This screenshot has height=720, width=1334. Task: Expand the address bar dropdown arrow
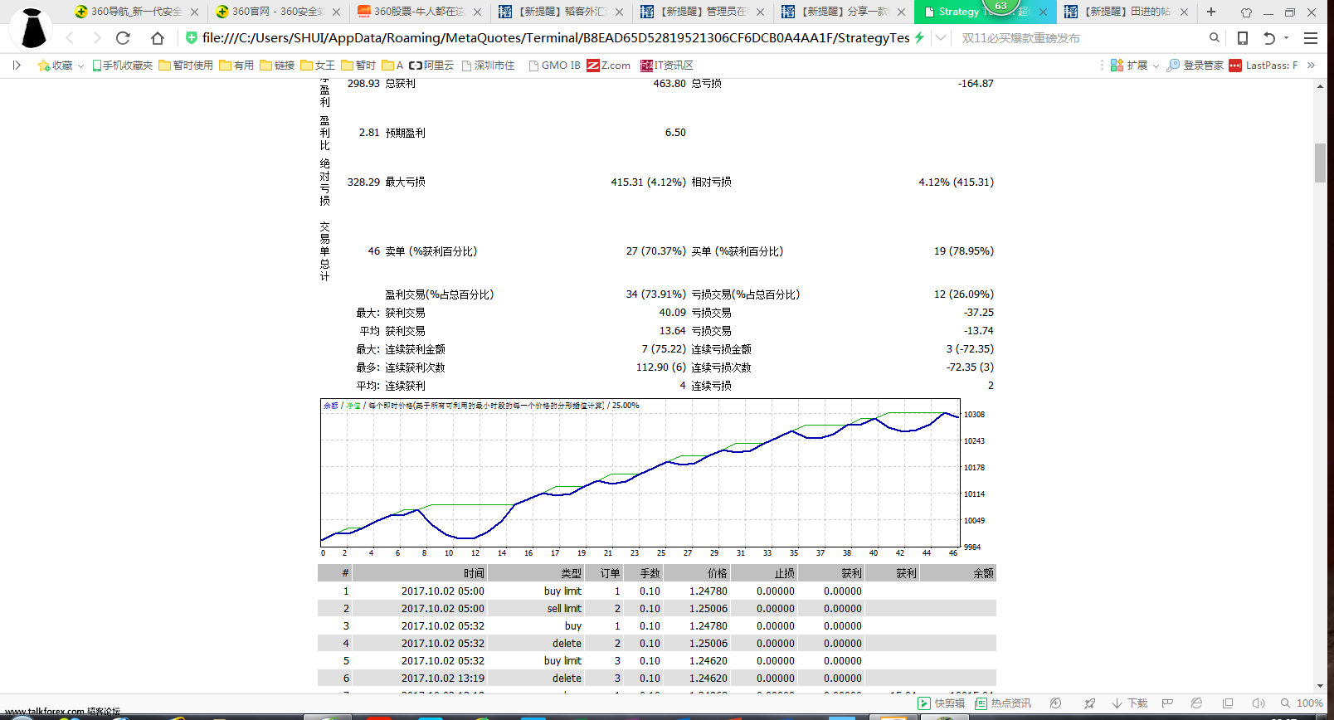click(940, 38)
